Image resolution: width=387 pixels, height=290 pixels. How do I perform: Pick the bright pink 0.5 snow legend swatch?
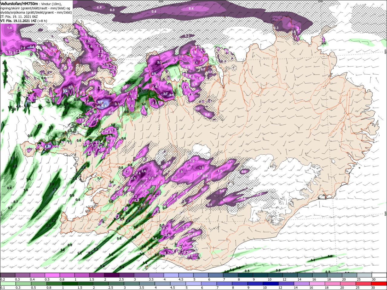click(52, 275)
